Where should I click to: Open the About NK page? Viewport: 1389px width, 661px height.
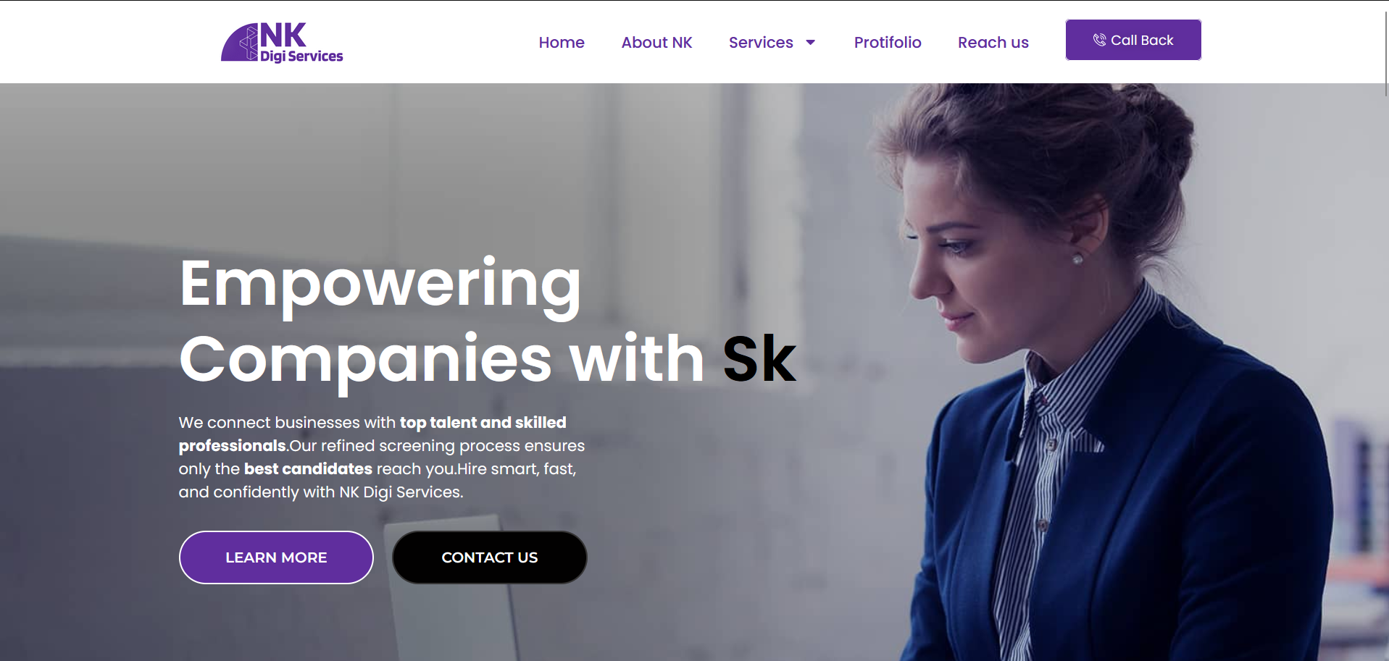(656, 43)
